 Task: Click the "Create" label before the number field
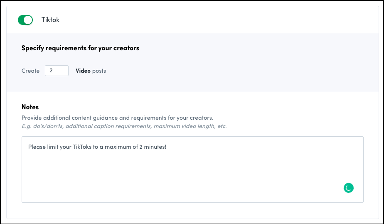coord(30,71)
